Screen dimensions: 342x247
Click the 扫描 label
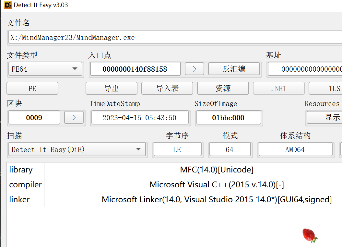click(x=14, y=135)
